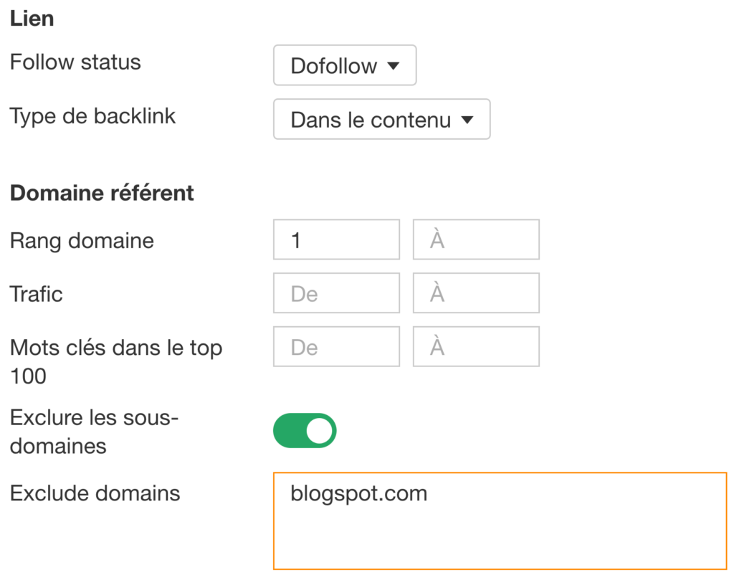Click the Type de backlink label
The width and height of the screenshot is (734, 575).
point(92,117)
